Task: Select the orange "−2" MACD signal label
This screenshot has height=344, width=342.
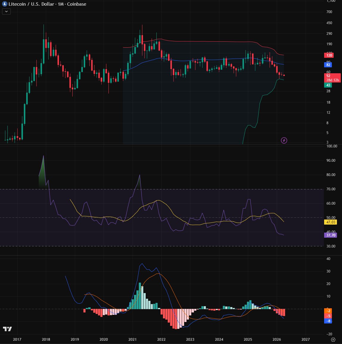Action: click(328, 311)
